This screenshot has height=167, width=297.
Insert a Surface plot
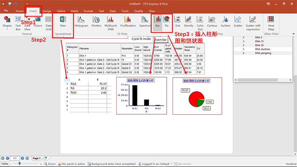point(225,22)
